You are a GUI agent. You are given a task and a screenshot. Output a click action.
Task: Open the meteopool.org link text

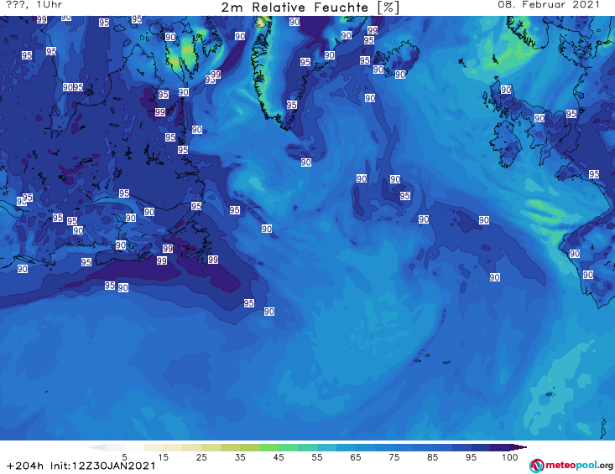click(579, 466)
